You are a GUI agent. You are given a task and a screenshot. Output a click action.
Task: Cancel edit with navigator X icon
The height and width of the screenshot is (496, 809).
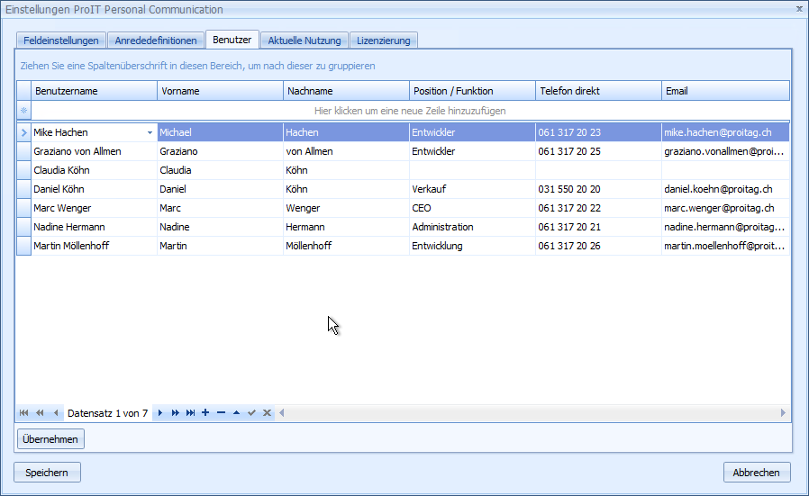coord(267,413)
